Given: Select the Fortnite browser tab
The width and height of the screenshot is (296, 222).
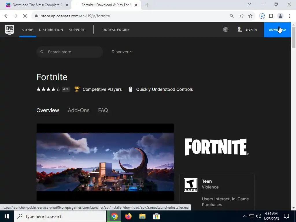Looking at the screenshot, I should point(106,5).
